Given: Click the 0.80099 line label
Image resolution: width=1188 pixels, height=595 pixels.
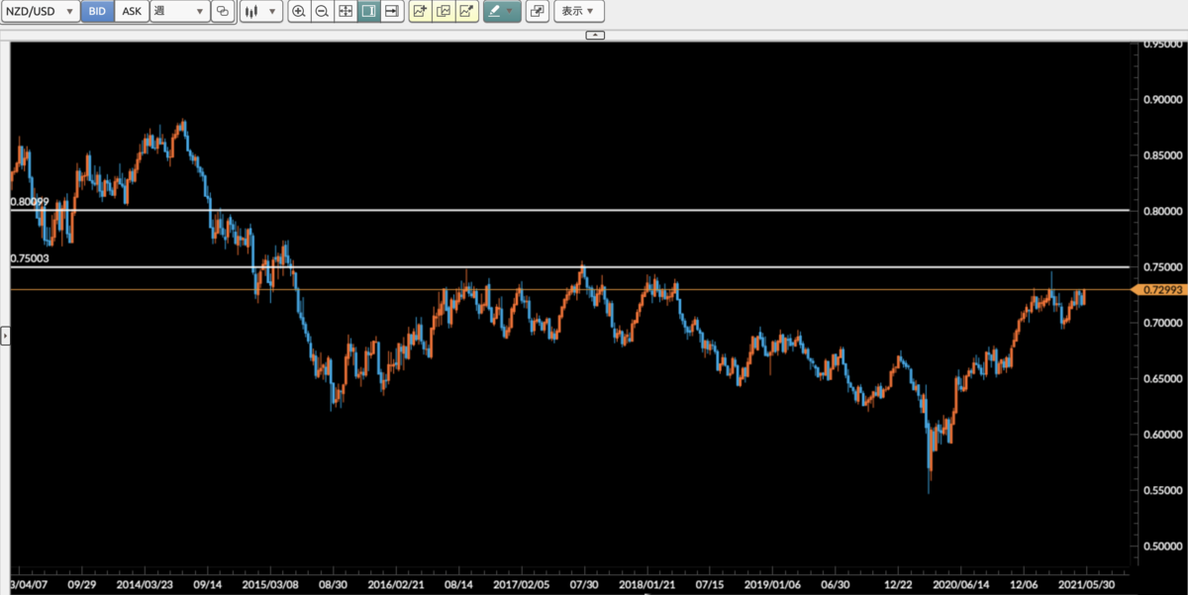Looking at the screenshot, I should click(x=30, y=201).
